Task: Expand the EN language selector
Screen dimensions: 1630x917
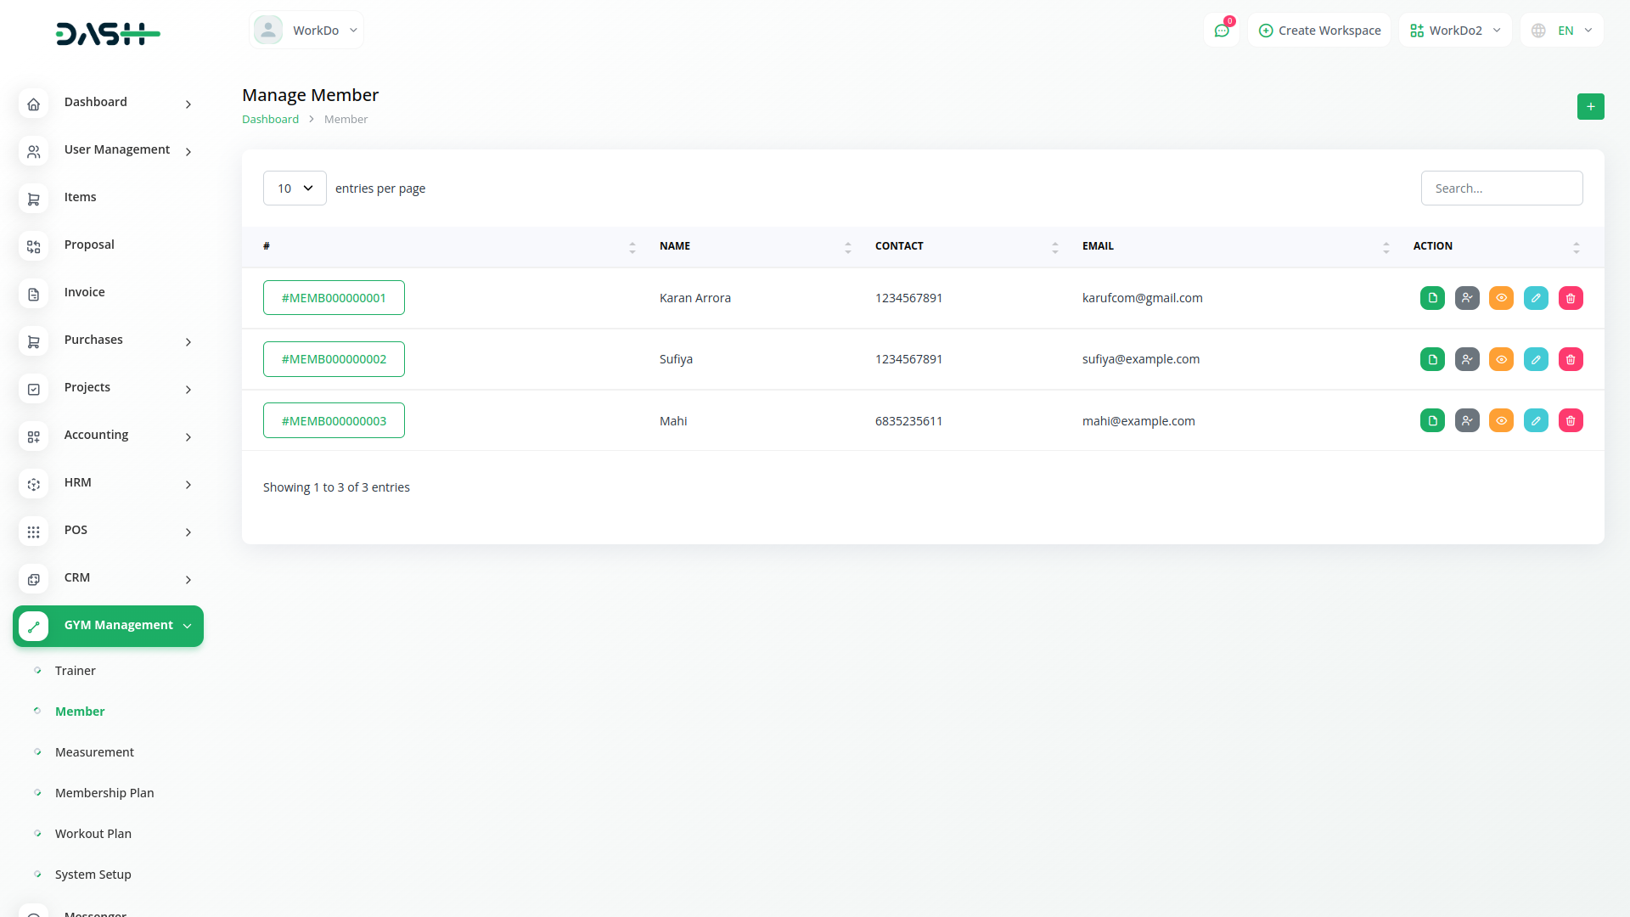Action: pyautogui.click(x=1562, y=31)
